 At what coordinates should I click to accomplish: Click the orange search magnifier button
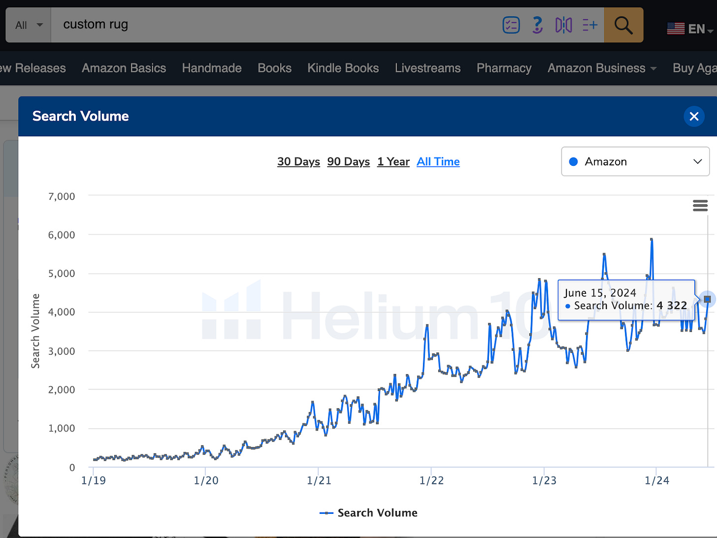point(623,25)
